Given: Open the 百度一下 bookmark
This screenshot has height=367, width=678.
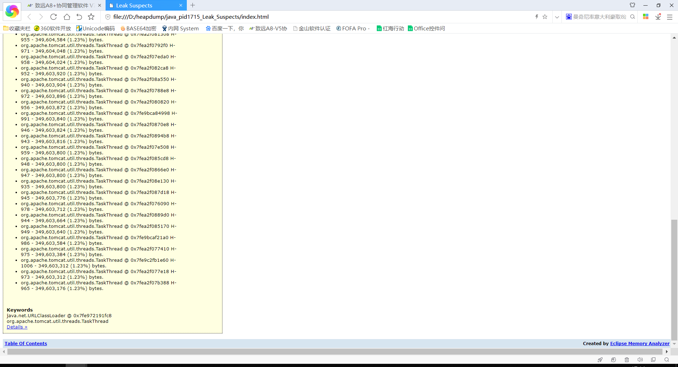Looking at the screenshot, I should click(x=225, y=28).
